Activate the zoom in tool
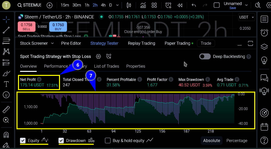 click(x=6, y=120)
